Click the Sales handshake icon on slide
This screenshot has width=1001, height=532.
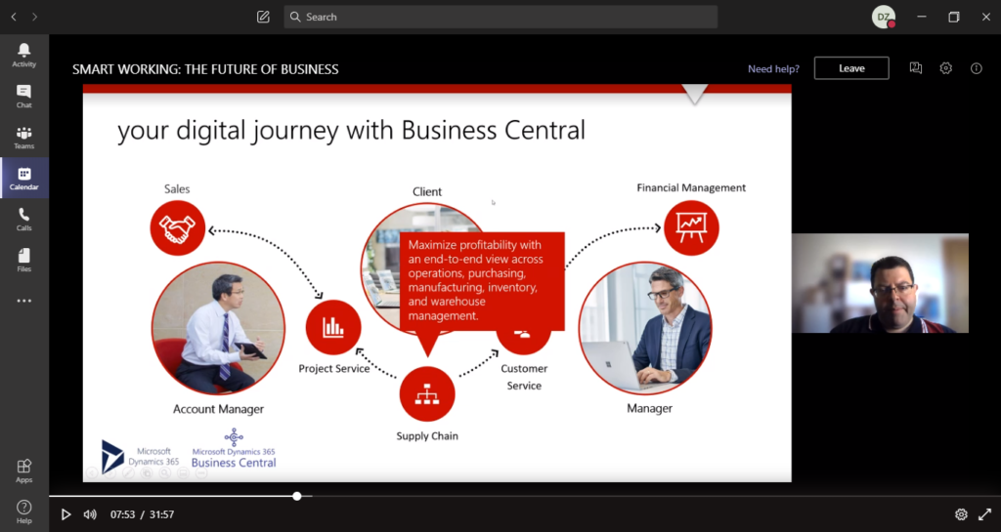click(x=178, y=228)
